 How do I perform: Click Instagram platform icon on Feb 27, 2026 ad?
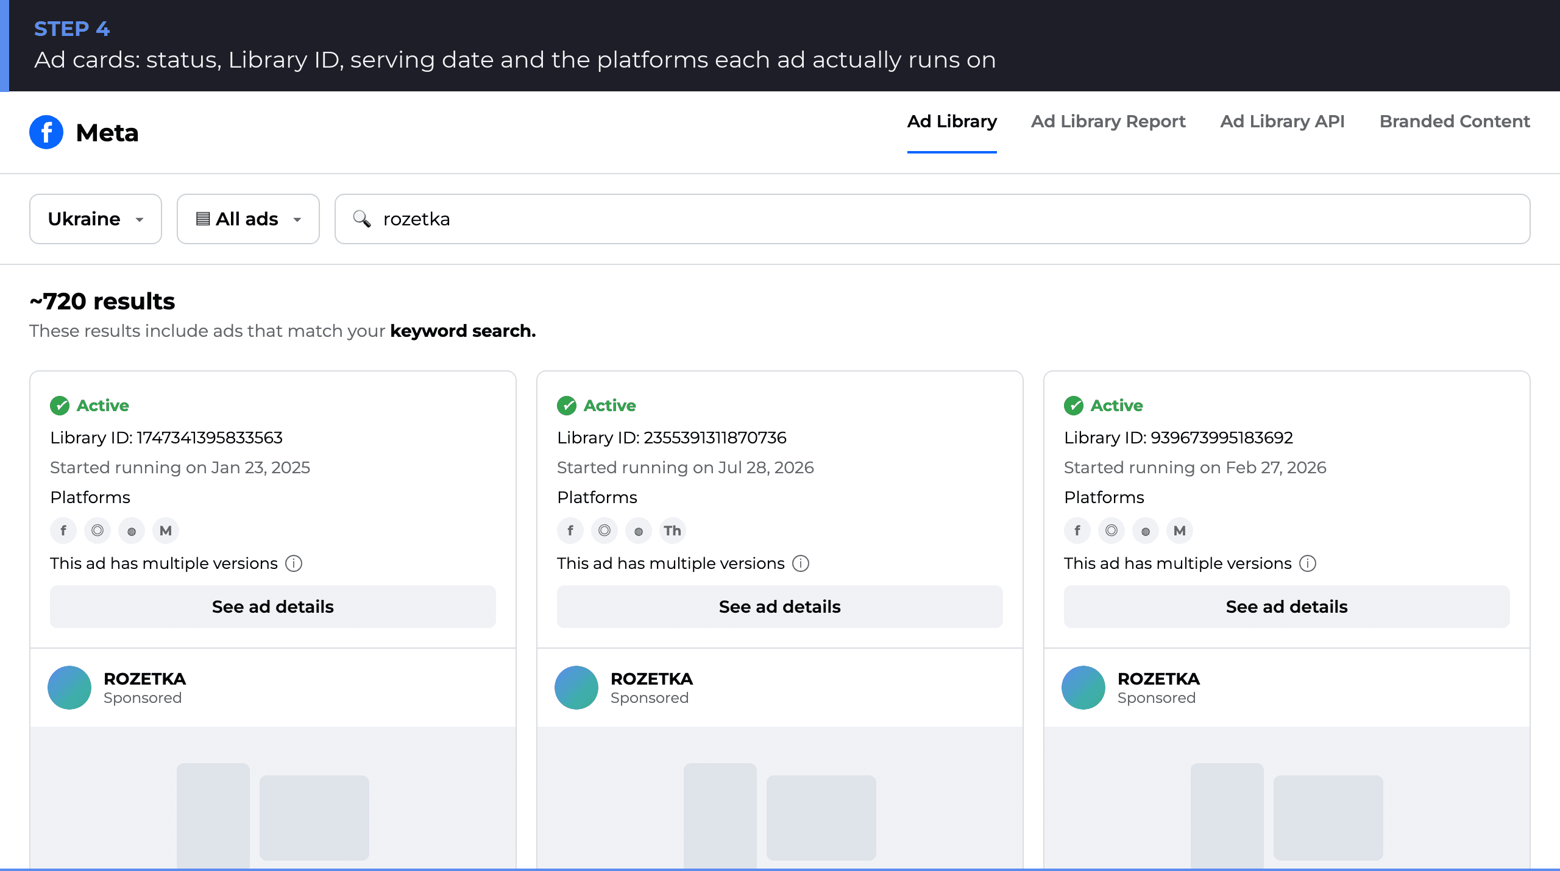(x=1111, y=531)
